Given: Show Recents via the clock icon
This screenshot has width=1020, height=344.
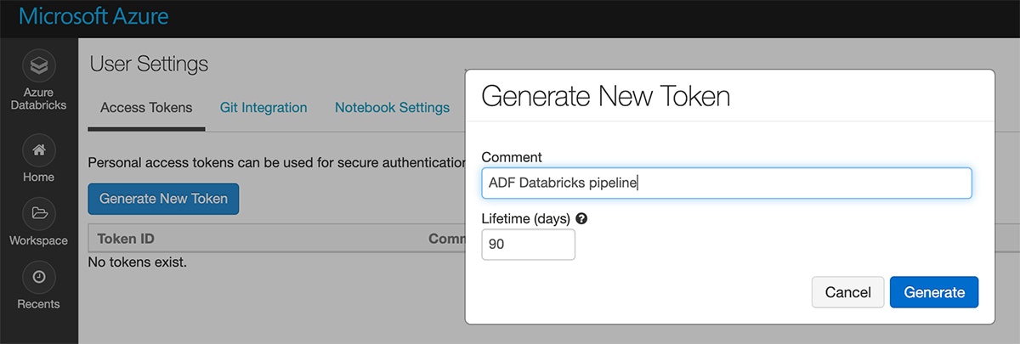Looking at the screenshot, I should pyautogui.click(x=38, y=277).
